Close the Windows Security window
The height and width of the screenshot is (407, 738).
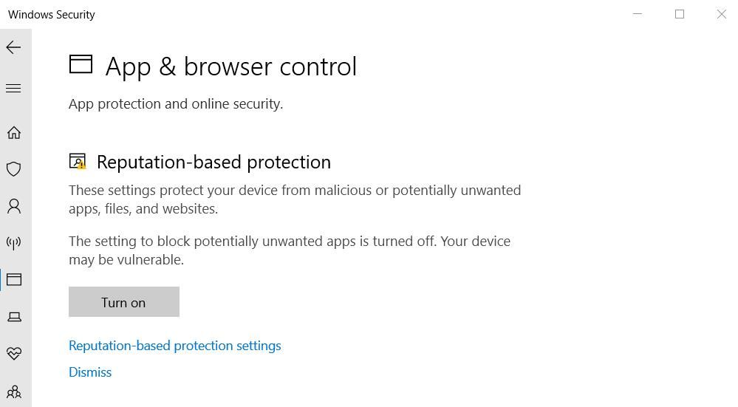click(x=721, y=14)
